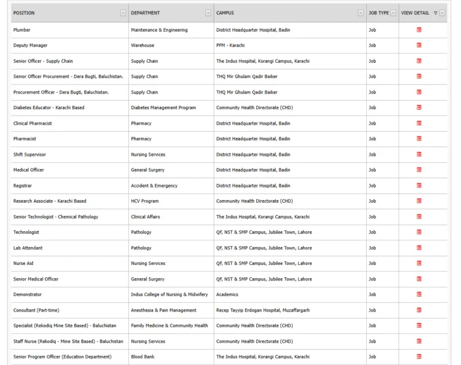461x365 pixels.
Task: Open detail icon for Consultant (Part-time)
Action: (x=419, y=310)
